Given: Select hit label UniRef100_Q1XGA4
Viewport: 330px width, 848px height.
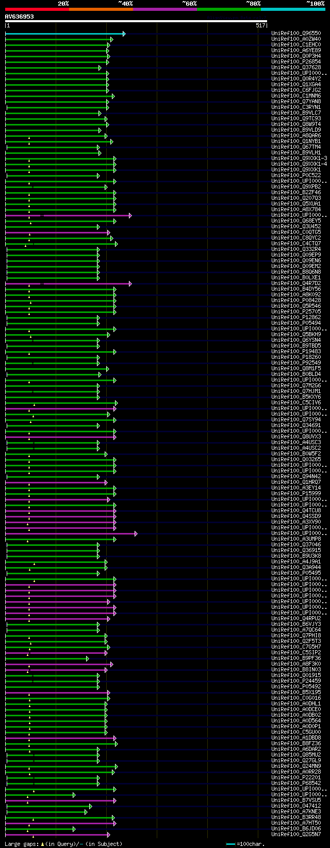Looking at the screenshot, I should [x=296, y=85].
